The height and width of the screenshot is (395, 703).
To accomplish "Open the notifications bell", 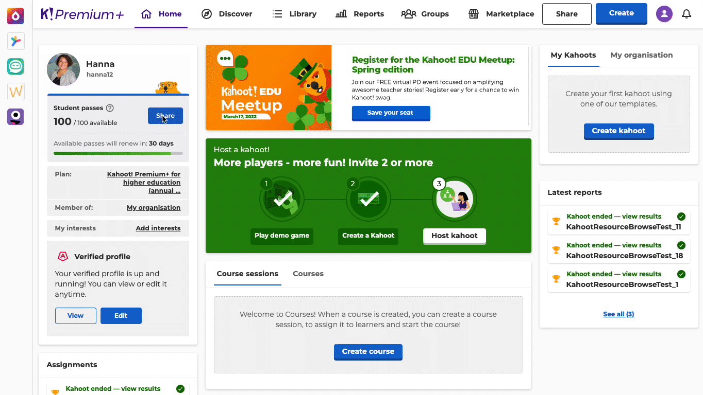I will [687, 14].
